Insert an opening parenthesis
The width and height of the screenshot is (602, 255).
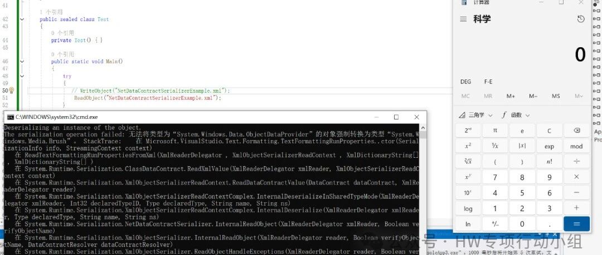[x=495, y=162]
